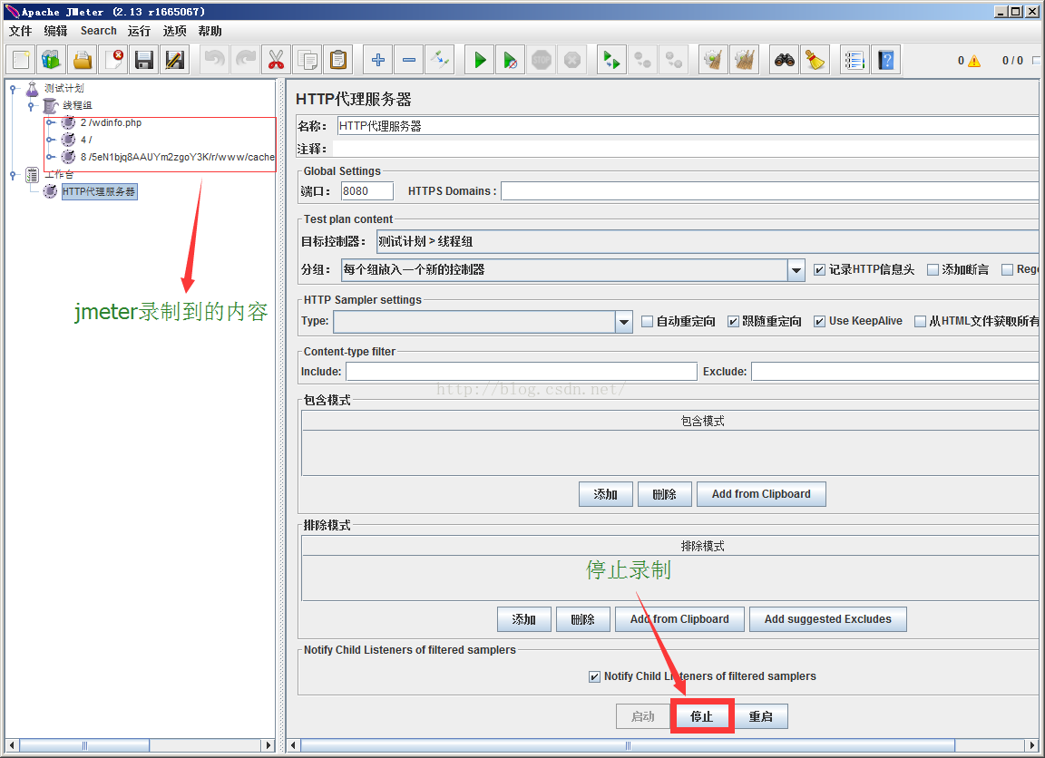Collapse the 工作台 tree node
The height and width of the screenshot is (758, 1045).
click(x=13, y=174)
